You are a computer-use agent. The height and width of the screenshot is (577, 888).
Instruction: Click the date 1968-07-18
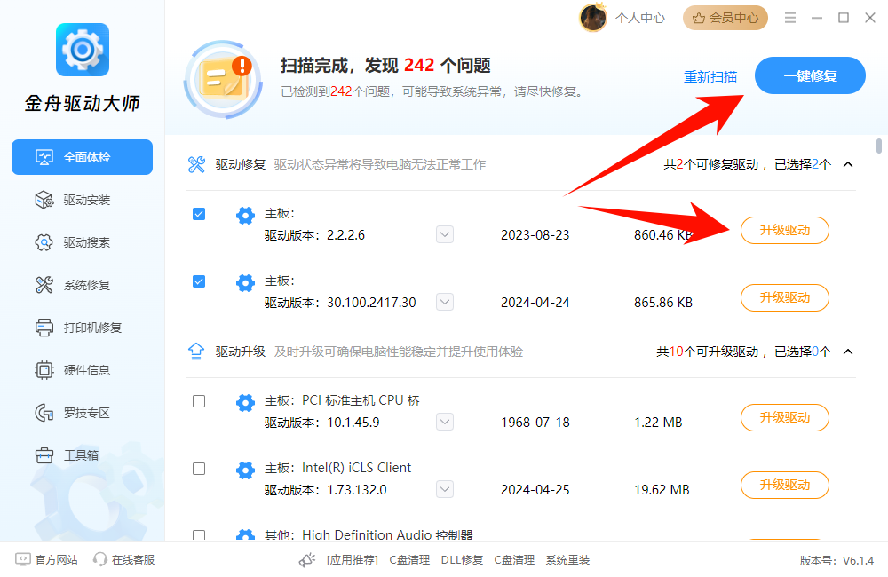pos(535,423)
